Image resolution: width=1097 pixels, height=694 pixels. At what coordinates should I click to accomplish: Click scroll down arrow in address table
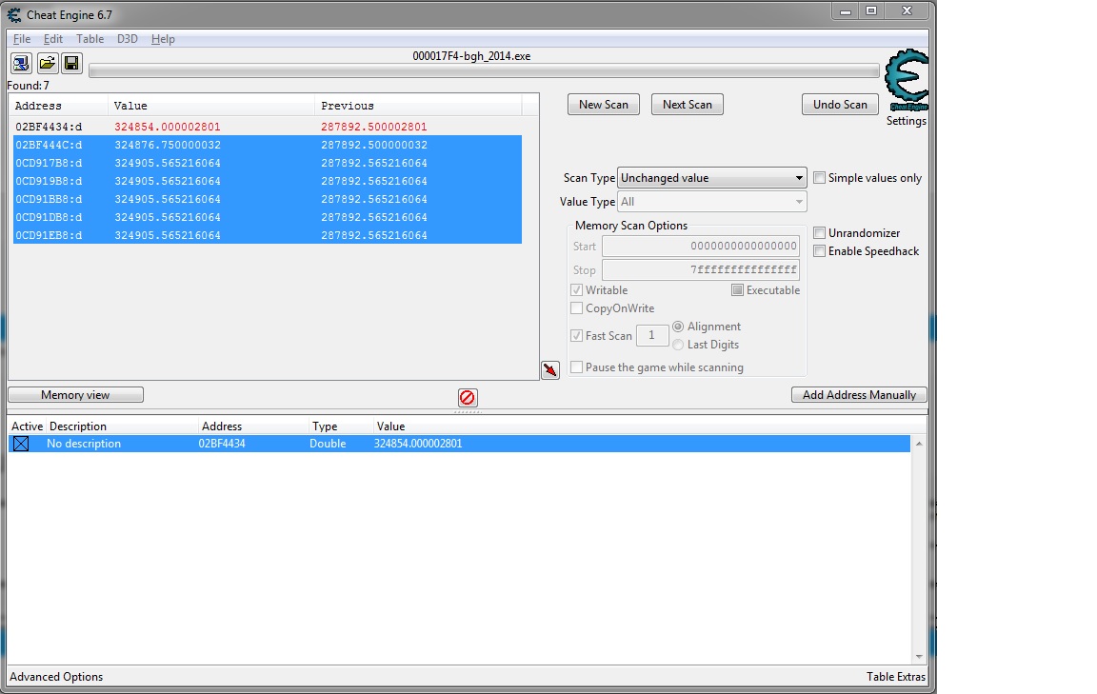pyautogui.click(x=919, y=656)
